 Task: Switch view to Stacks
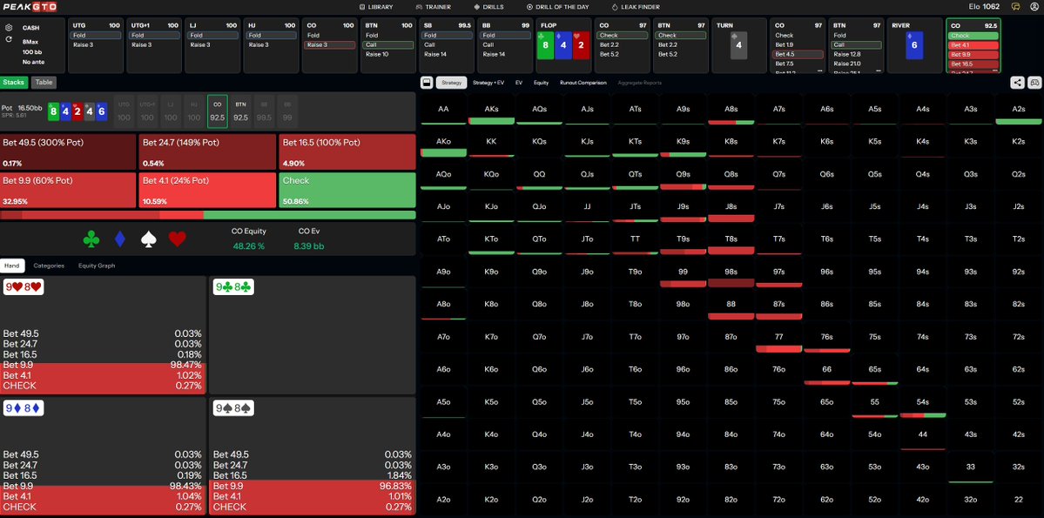tap(14, 83)
